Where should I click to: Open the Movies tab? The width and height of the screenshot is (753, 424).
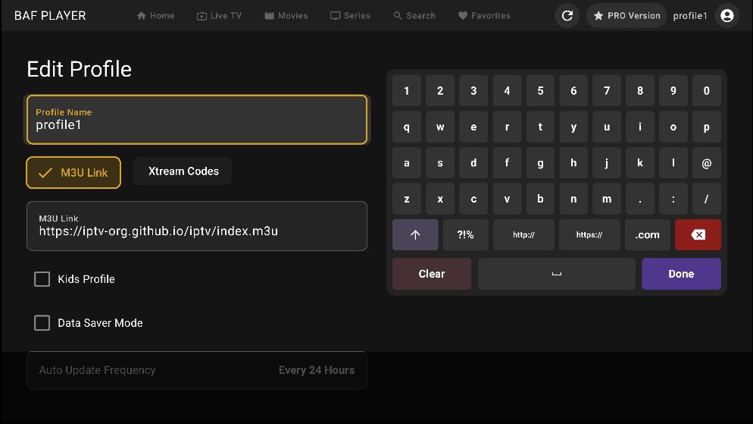point(286,16)
